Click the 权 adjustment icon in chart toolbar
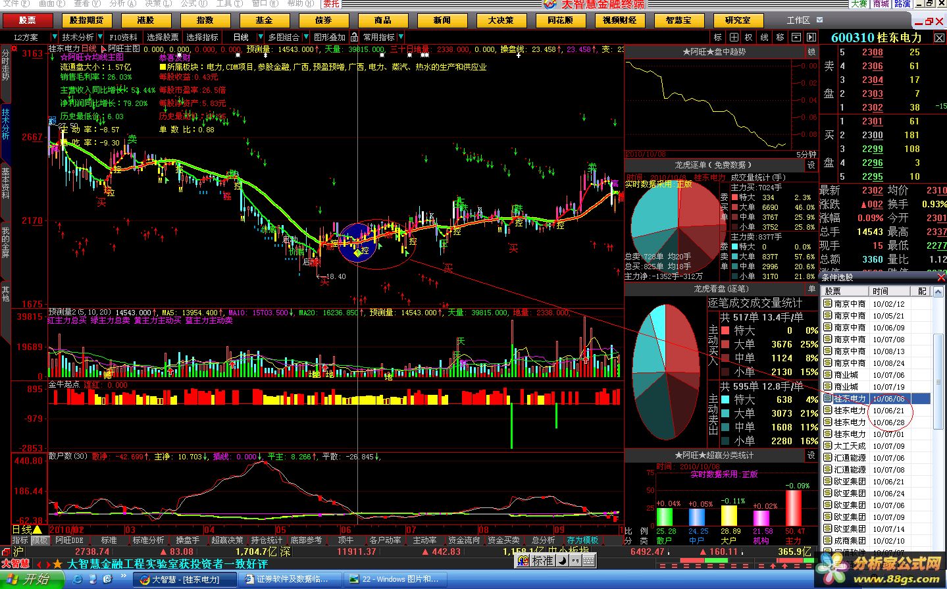Viewport: 947px width, 589px height. [749, 38]
